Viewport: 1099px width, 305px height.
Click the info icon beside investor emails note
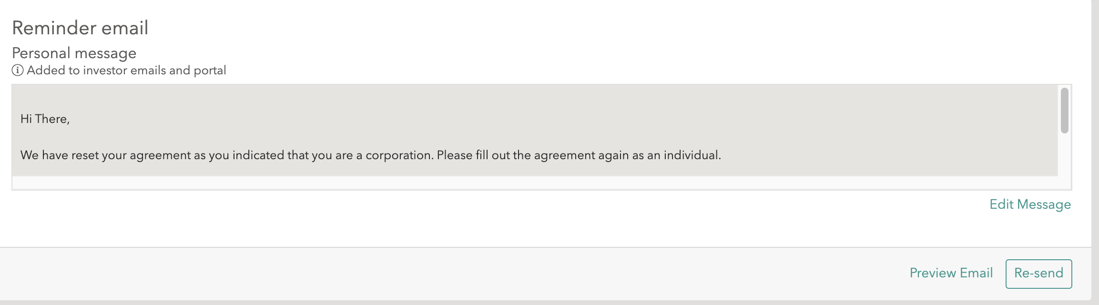click(18, 71)
